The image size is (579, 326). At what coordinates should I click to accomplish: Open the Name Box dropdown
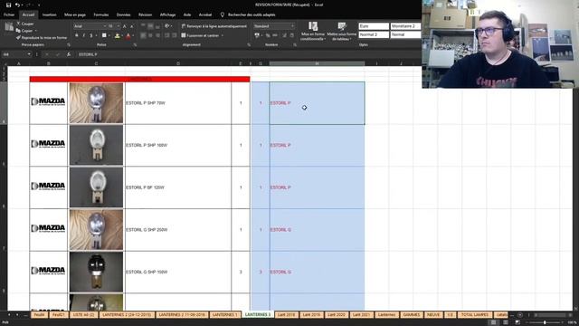coord(29,54)
